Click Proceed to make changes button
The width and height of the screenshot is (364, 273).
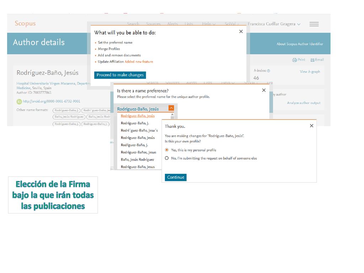coord(120,75)
